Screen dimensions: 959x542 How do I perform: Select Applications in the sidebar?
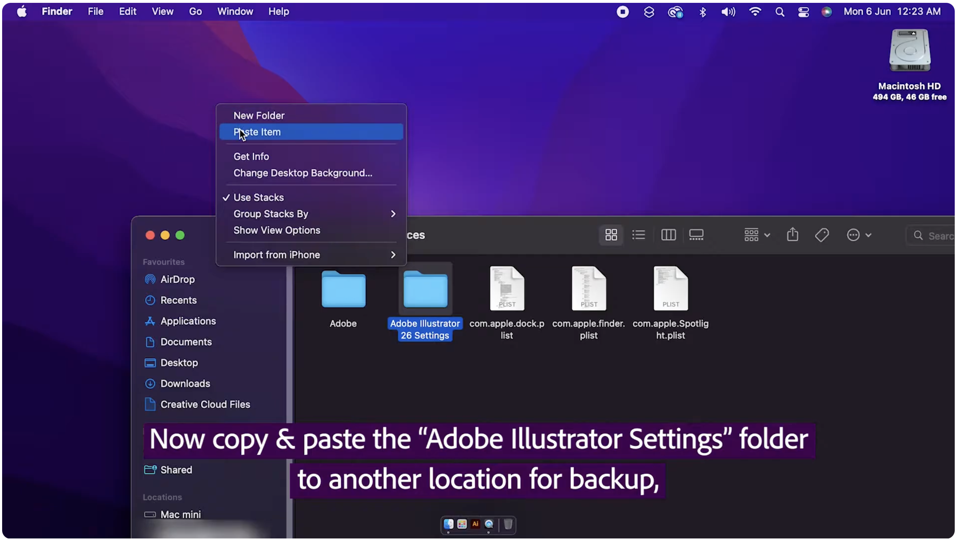click(188, 321)
